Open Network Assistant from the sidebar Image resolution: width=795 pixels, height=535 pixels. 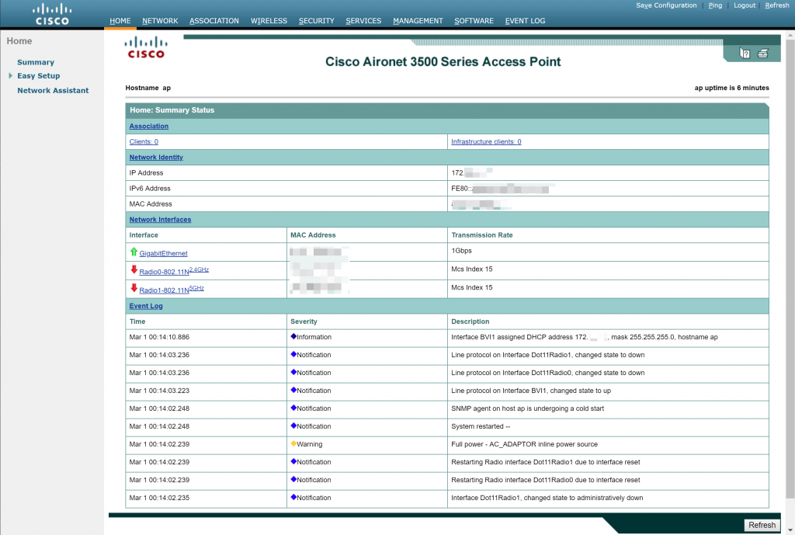tap(53, 91)
